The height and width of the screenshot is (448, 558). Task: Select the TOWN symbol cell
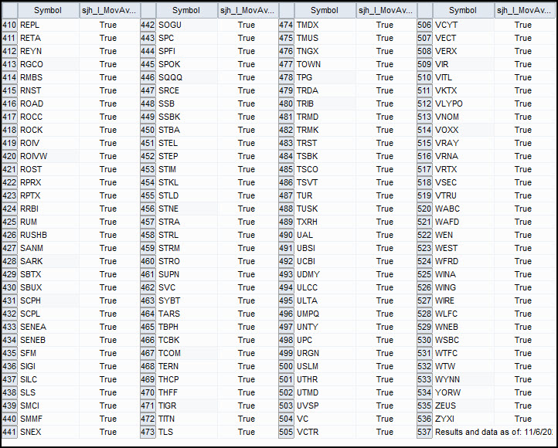pos(325,64)
